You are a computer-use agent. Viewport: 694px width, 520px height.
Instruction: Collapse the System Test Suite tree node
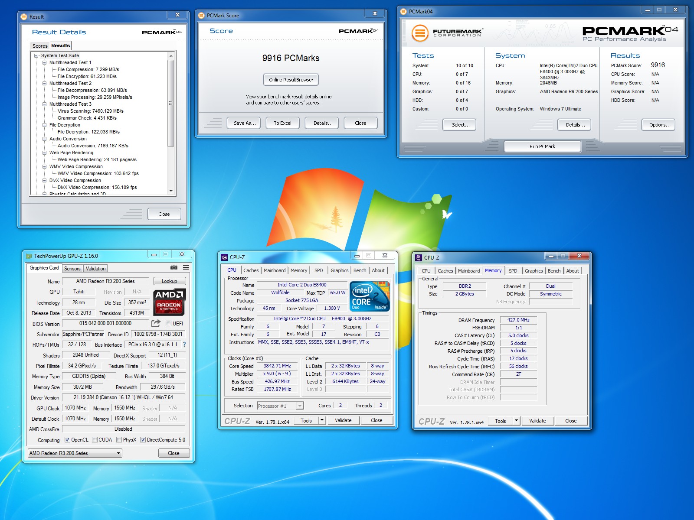36,56
